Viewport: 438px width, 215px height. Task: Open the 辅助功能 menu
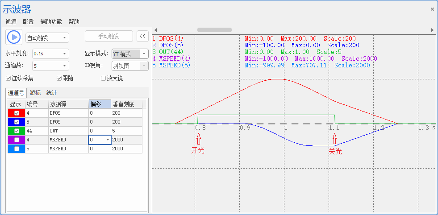point(51,21)
